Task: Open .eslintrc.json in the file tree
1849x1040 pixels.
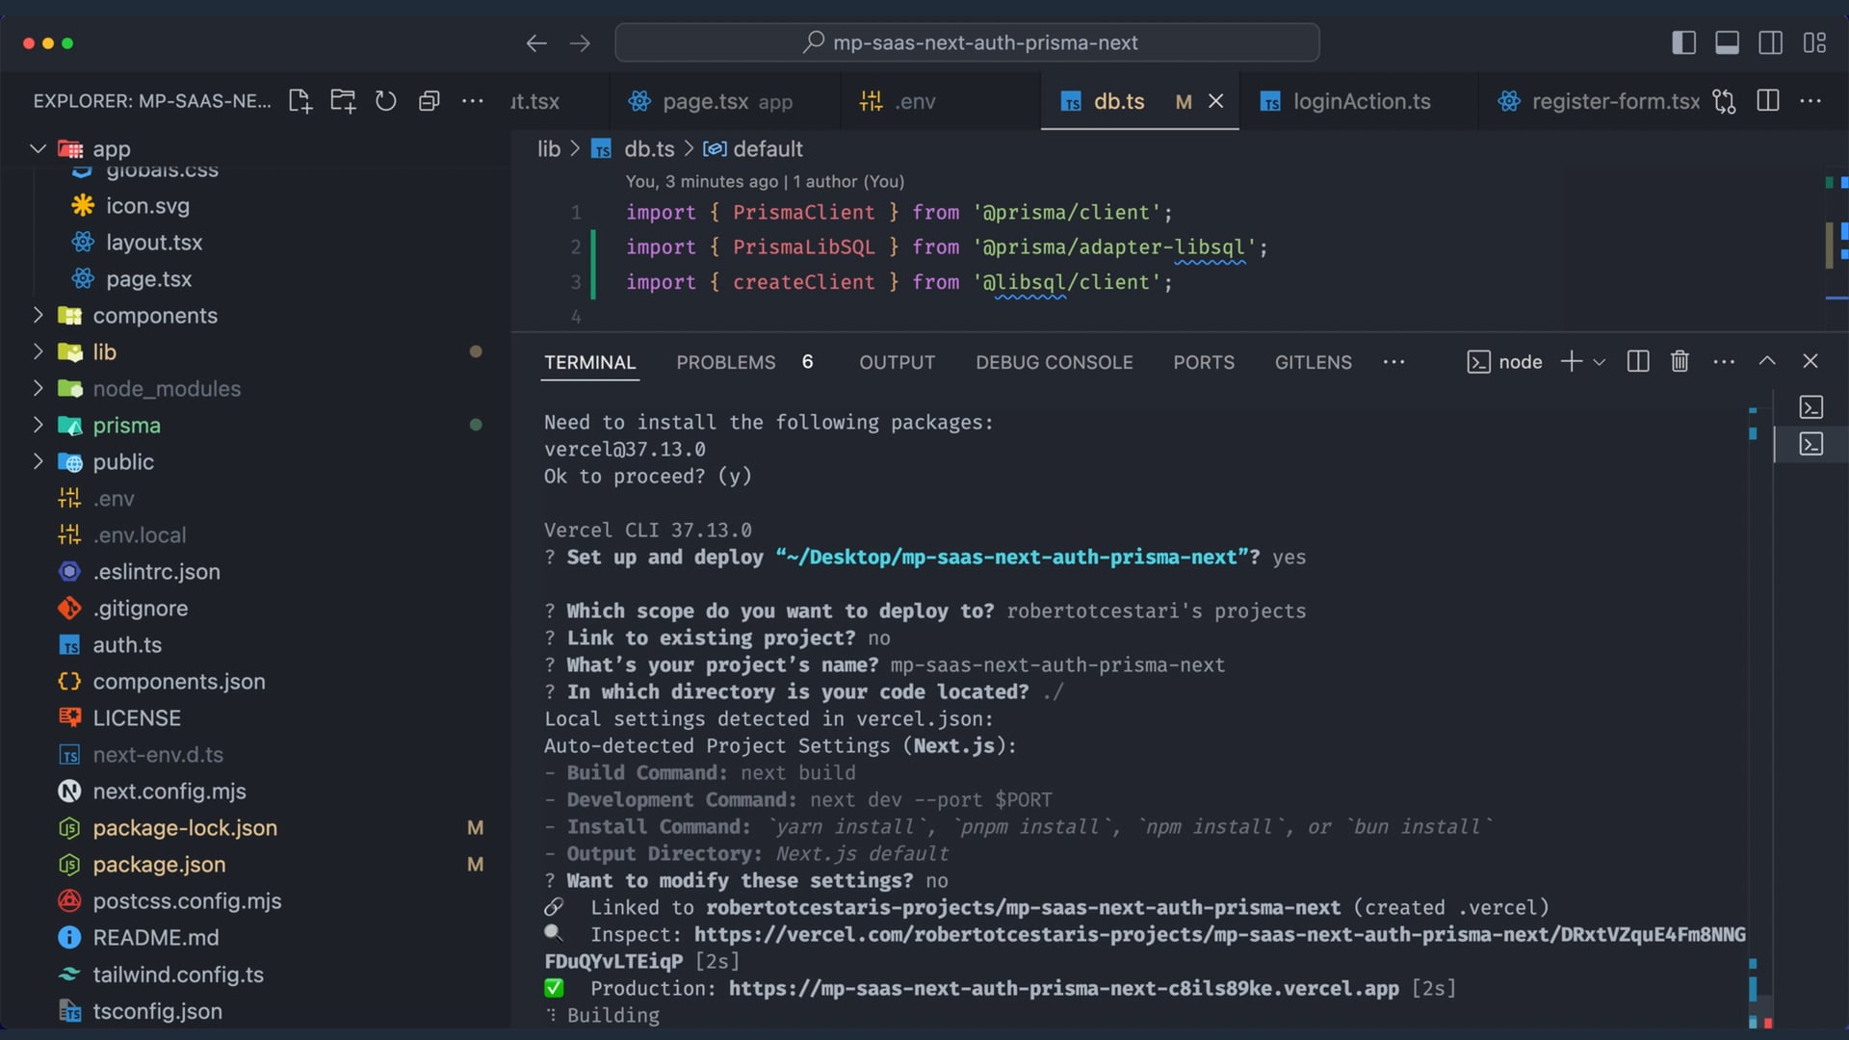Action: (x=157, y=571)
